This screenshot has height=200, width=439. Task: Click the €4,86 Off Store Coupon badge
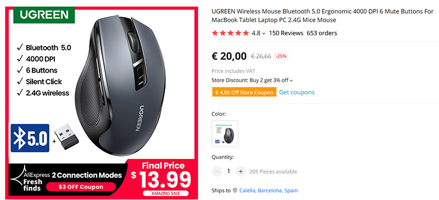[x=244, y=92]
